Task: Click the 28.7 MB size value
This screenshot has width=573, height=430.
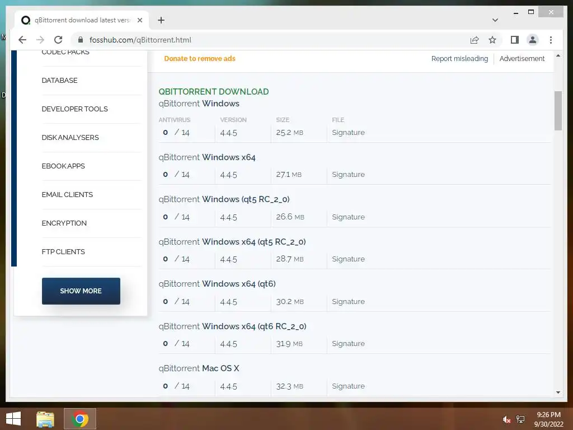Action: point(290,259)
